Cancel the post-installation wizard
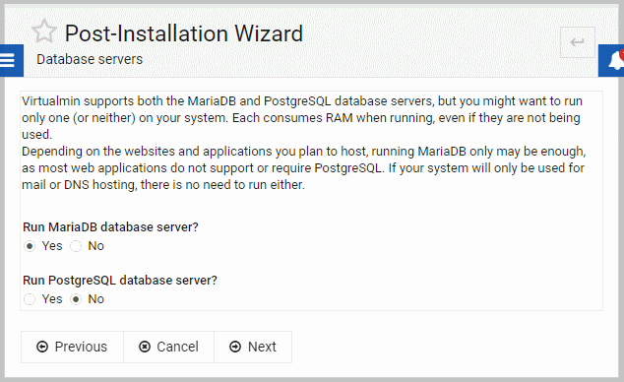 [168, 347]
